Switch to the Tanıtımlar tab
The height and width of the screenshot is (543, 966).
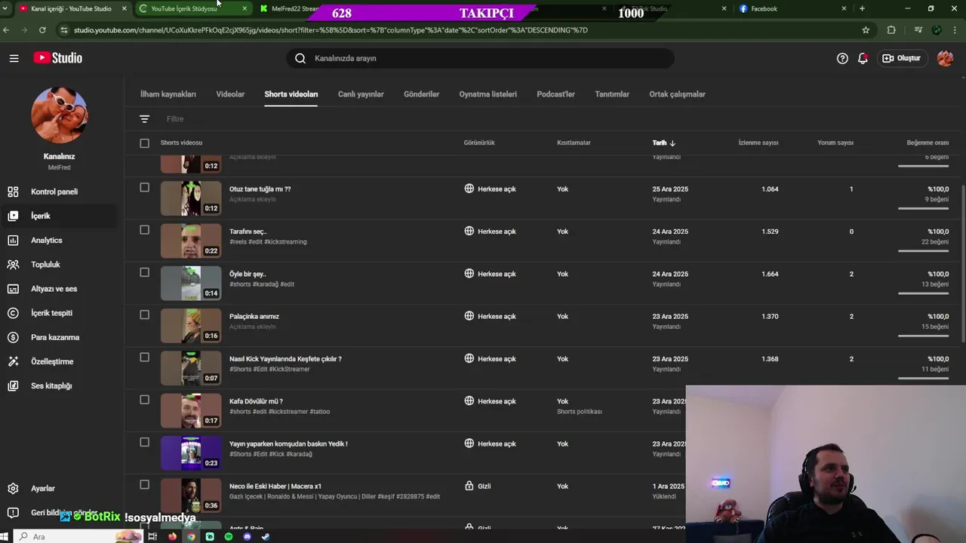coord(612,94)
